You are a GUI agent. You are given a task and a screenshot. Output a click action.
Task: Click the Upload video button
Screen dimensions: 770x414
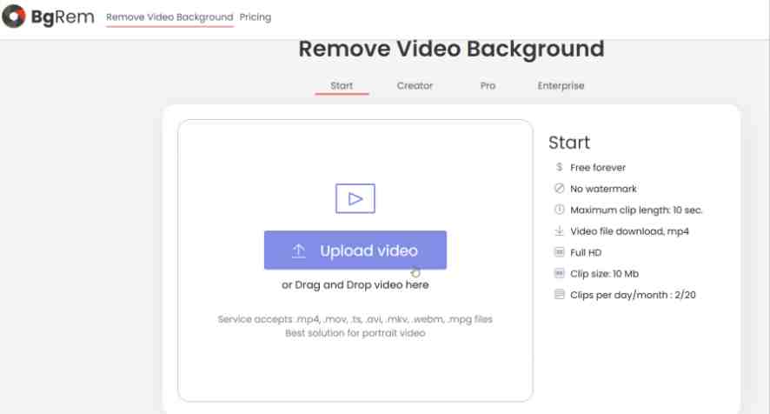coord(355,250)
